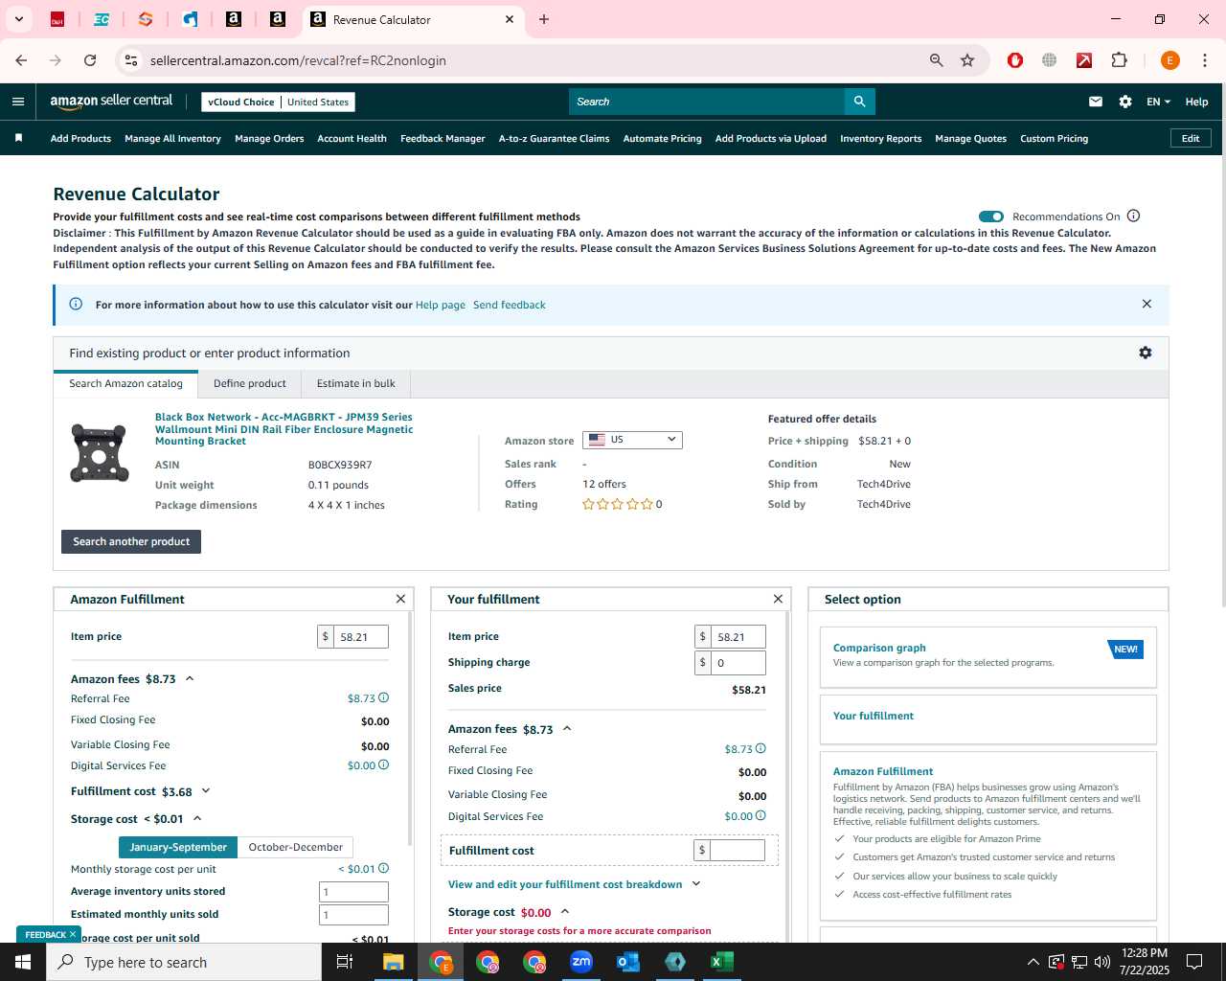The image size is (1226, 981).
Task: Click Average inventory units stored field
Action: 353,891
